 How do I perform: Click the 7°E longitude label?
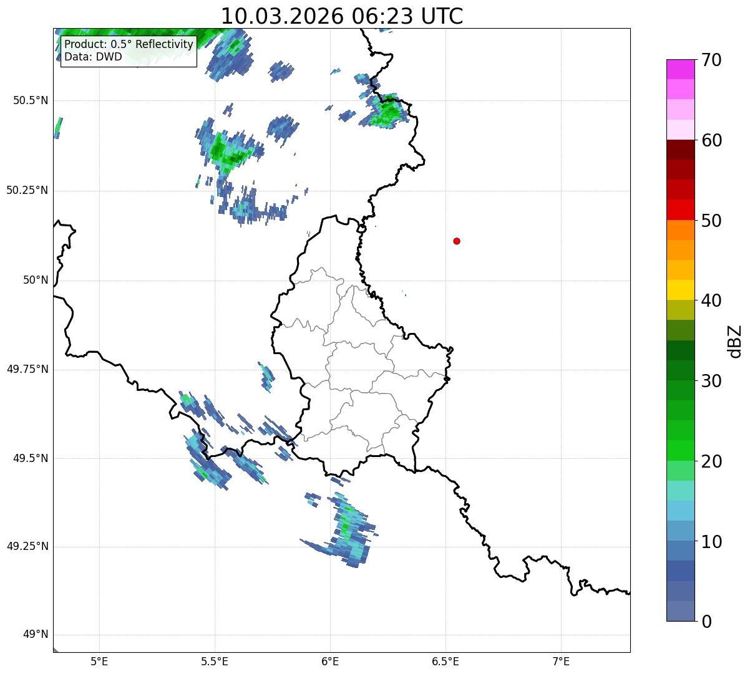562,662
